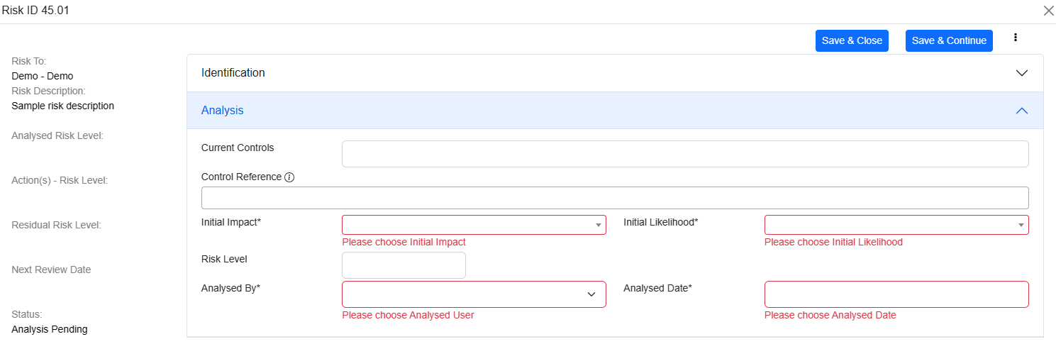The image size is (1056, 344).
Task: Click the Identification section chevron arrow
Action: click(1021, 73)
